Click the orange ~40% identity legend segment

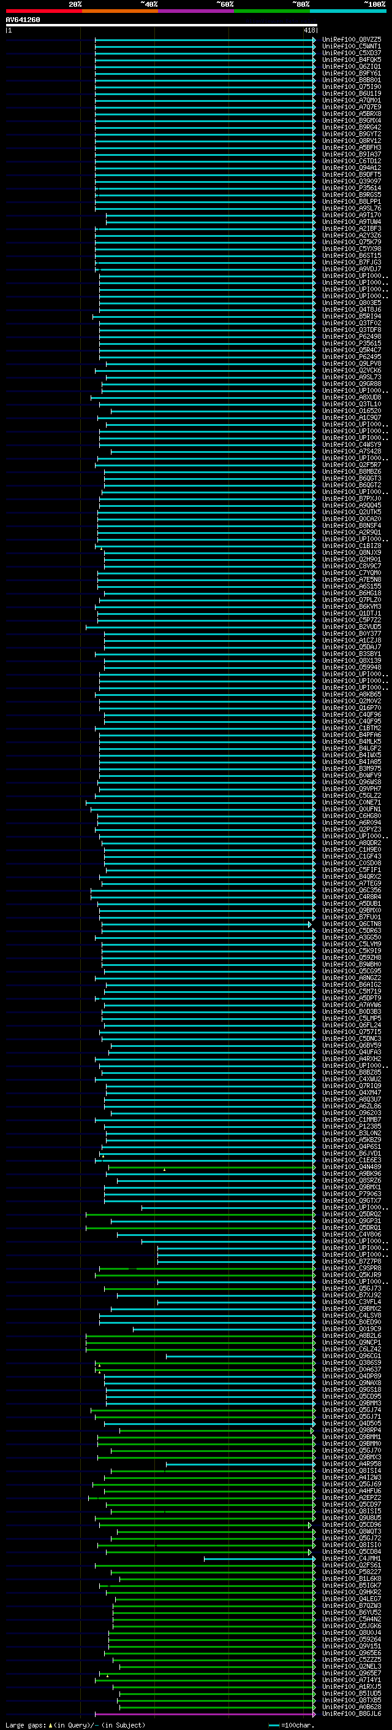point(120,11)
